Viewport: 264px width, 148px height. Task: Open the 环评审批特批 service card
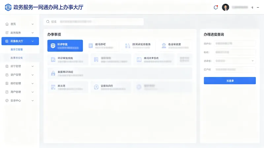click(x=68, y=60)
